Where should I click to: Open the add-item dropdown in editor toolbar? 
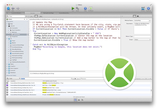point(32,16)
